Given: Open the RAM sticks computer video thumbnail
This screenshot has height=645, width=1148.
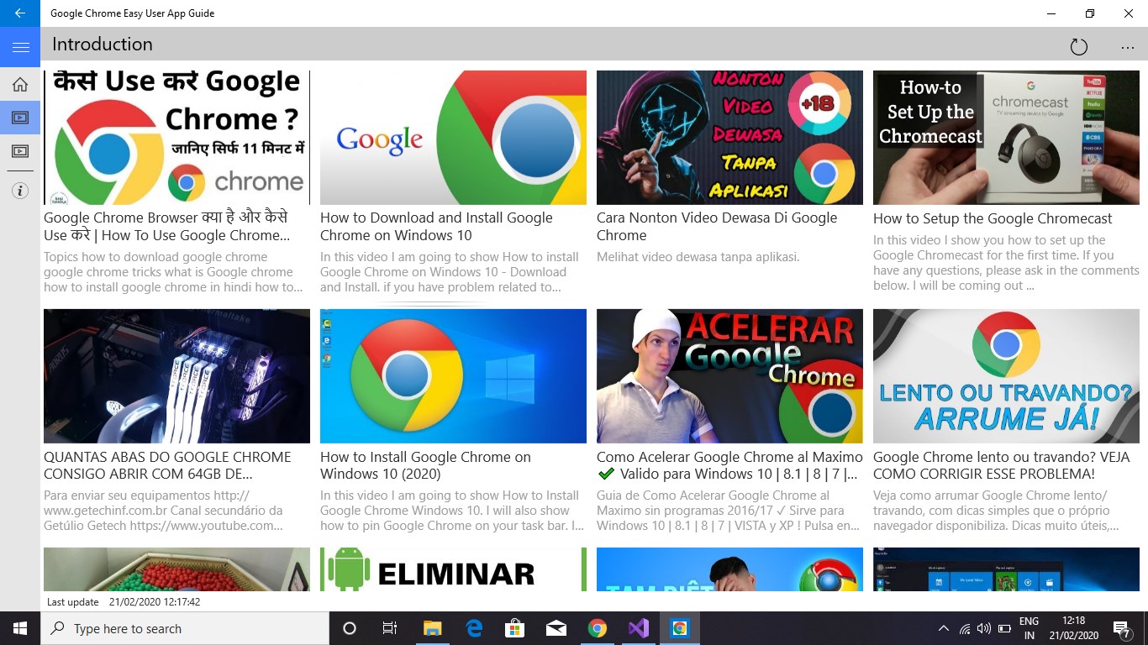Looking at the screenshot, I should click(176, 376).
